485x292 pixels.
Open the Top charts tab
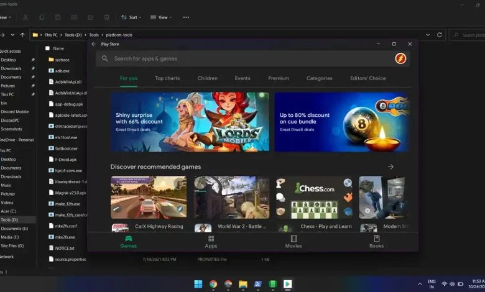click(x=167, y=78)
